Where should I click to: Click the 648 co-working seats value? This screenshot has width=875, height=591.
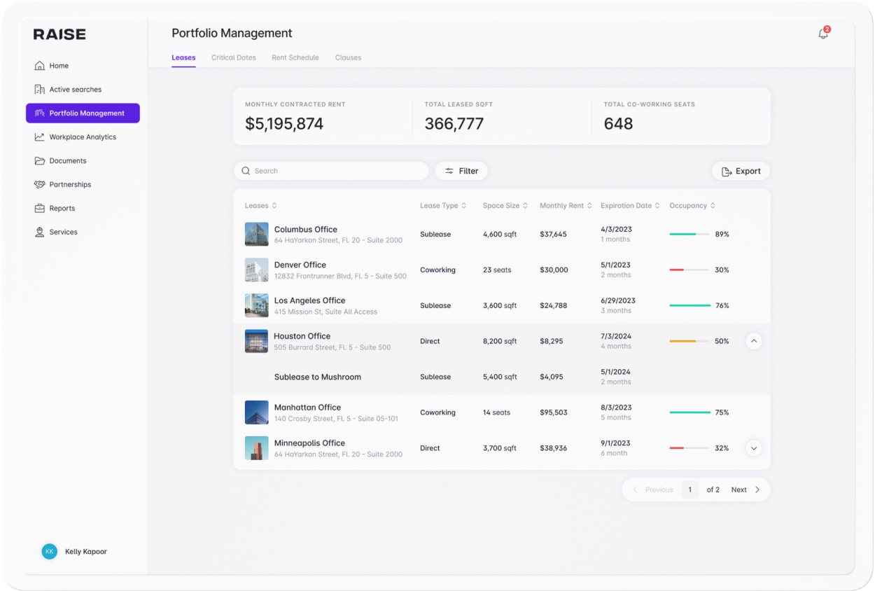point(618,124)
